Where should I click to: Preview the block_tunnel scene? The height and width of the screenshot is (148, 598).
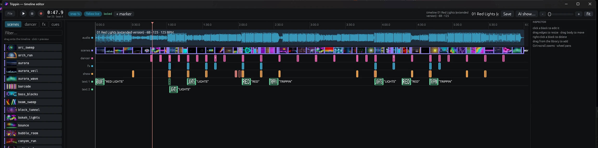point(33,110)
